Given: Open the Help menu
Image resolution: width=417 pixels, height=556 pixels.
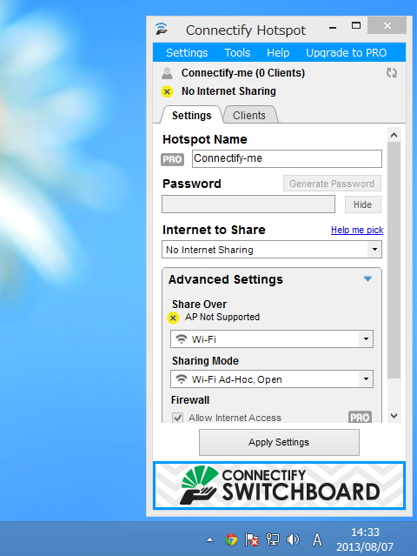Looking at the screenshot, I should pos(278,53).
